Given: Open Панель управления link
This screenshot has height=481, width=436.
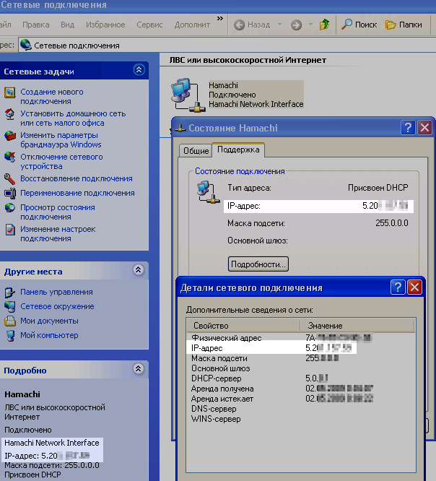Looking at the screenshot, I should pyautogui.click(x=56, y=292).
